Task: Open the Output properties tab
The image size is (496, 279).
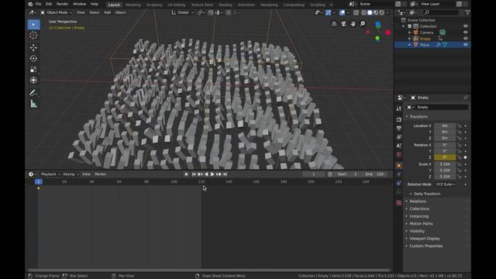Action: click(x=399, y=128)
